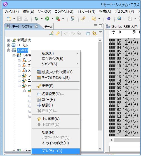Screen dimensions: 141x156
Task: Click the document list toolbar icon
Action: pos(72,19)
